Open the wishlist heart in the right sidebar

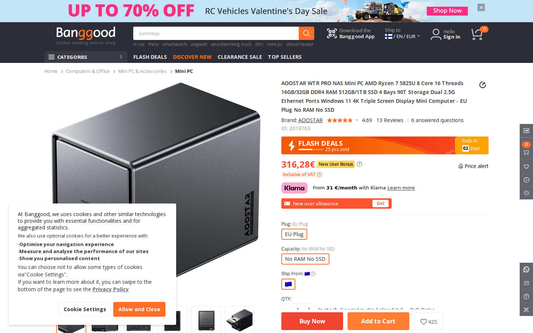point(526,167)
